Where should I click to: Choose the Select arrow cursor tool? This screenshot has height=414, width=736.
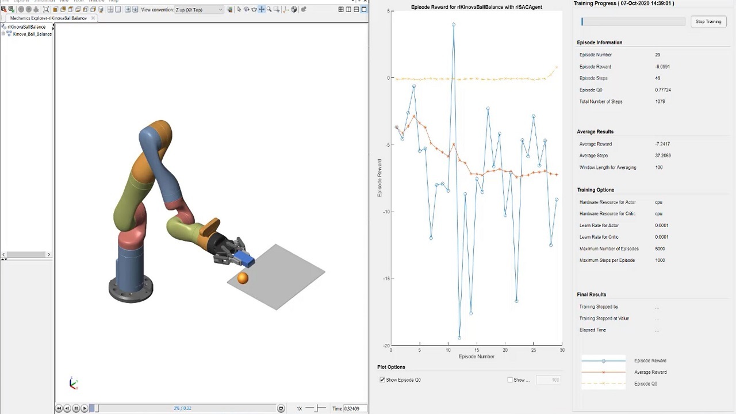(239, 9)
